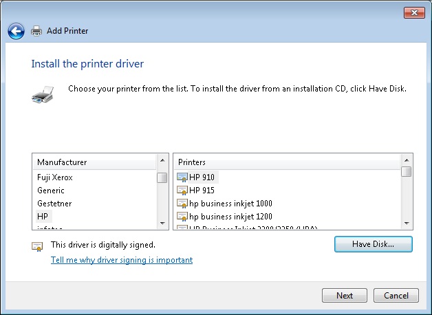Image resolution: width=432 pixels, height=315 pixels.
Task: Cancel the Add Printer wizard
Action: coord(396,296)
